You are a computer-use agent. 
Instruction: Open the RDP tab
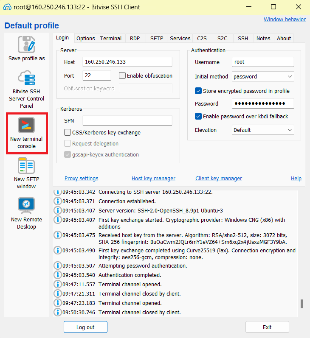(135, 38)
